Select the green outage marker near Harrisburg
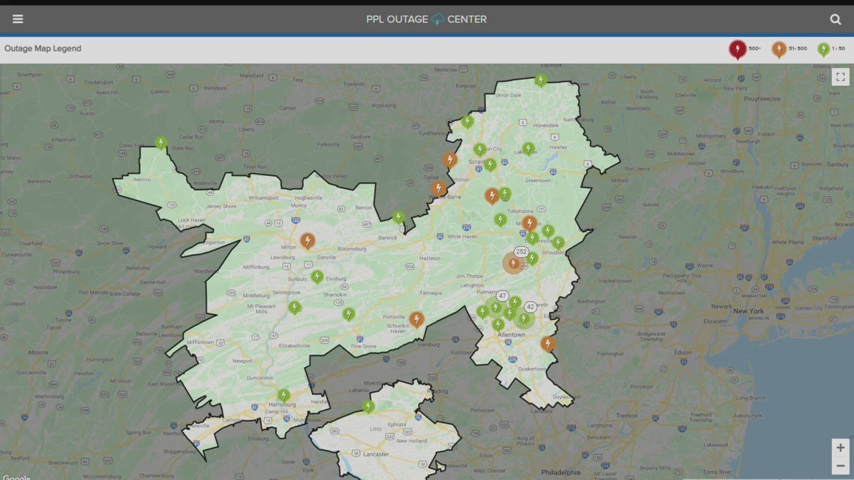The image size is (854, 480). pyautogui.click(x=284, y=395)
